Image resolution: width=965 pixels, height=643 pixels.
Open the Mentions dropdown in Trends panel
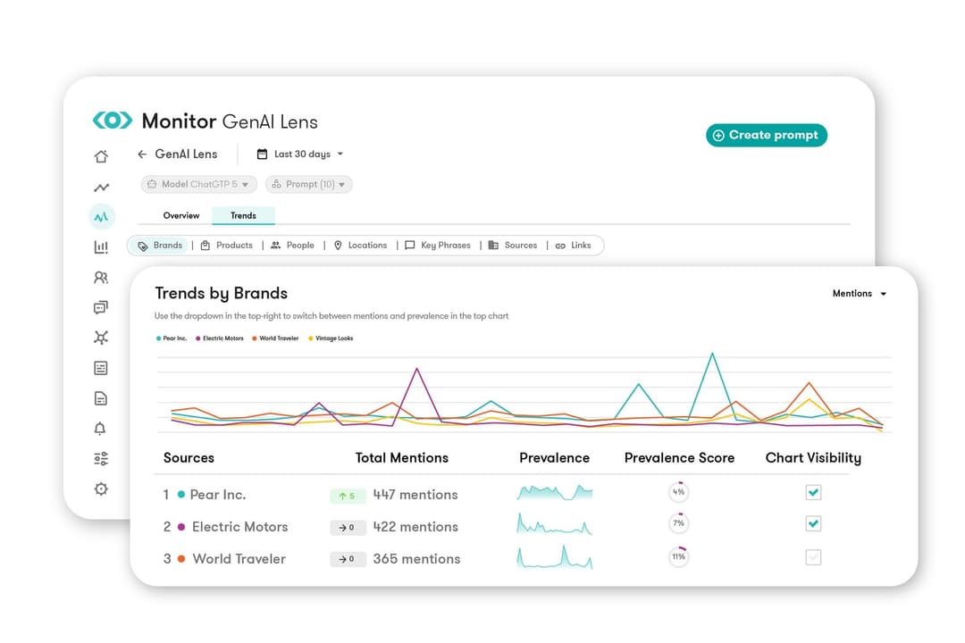pos(860,294)
